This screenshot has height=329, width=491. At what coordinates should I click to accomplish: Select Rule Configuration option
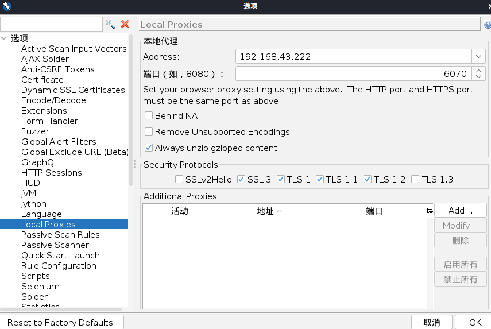(x=59, y=265)
